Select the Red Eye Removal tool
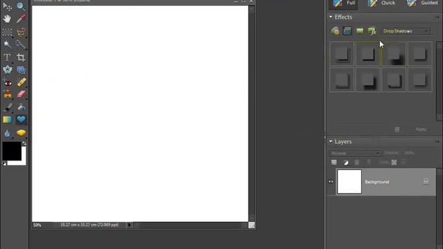Screen dimensions: 443x249 point(8,83)
